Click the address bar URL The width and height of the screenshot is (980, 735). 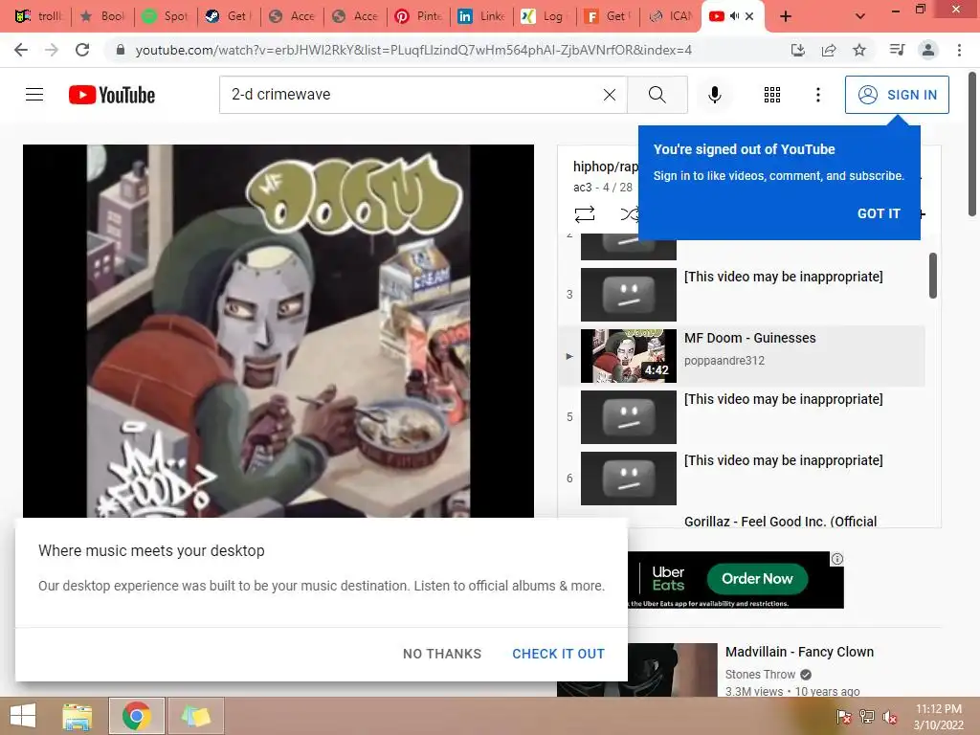coord(413,50)
